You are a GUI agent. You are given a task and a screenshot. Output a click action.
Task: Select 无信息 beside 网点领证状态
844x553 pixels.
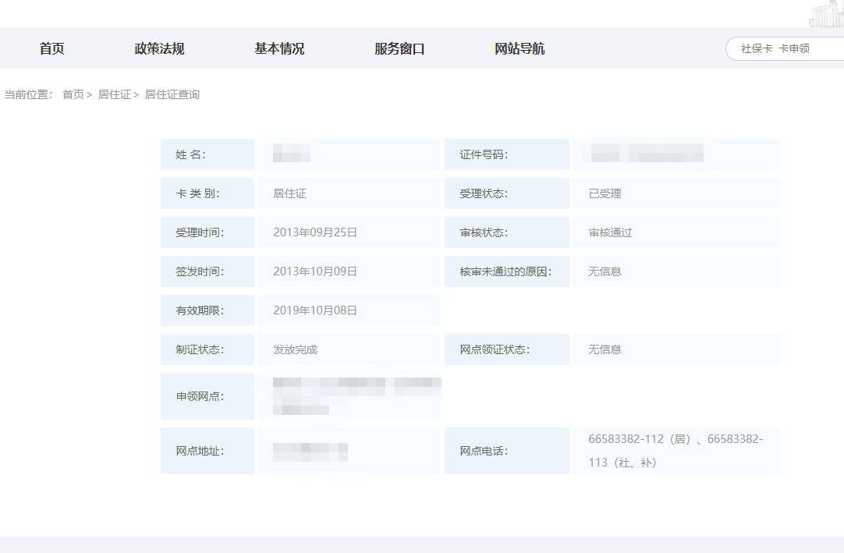(x=605, y=349)
